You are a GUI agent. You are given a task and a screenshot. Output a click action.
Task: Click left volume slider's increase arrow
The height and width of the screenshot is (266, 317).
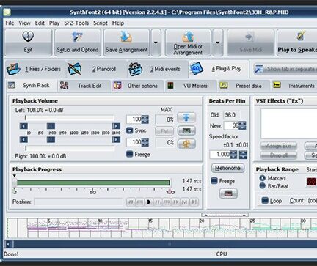click(116, 126)
